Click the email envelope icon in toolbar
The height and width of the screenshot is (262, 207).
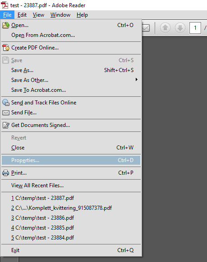pyautogui.click(x=146, y=28)
